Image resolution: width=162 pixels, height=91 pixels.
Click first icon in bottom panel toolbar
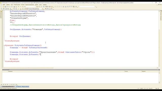click(x=2, y=85)
